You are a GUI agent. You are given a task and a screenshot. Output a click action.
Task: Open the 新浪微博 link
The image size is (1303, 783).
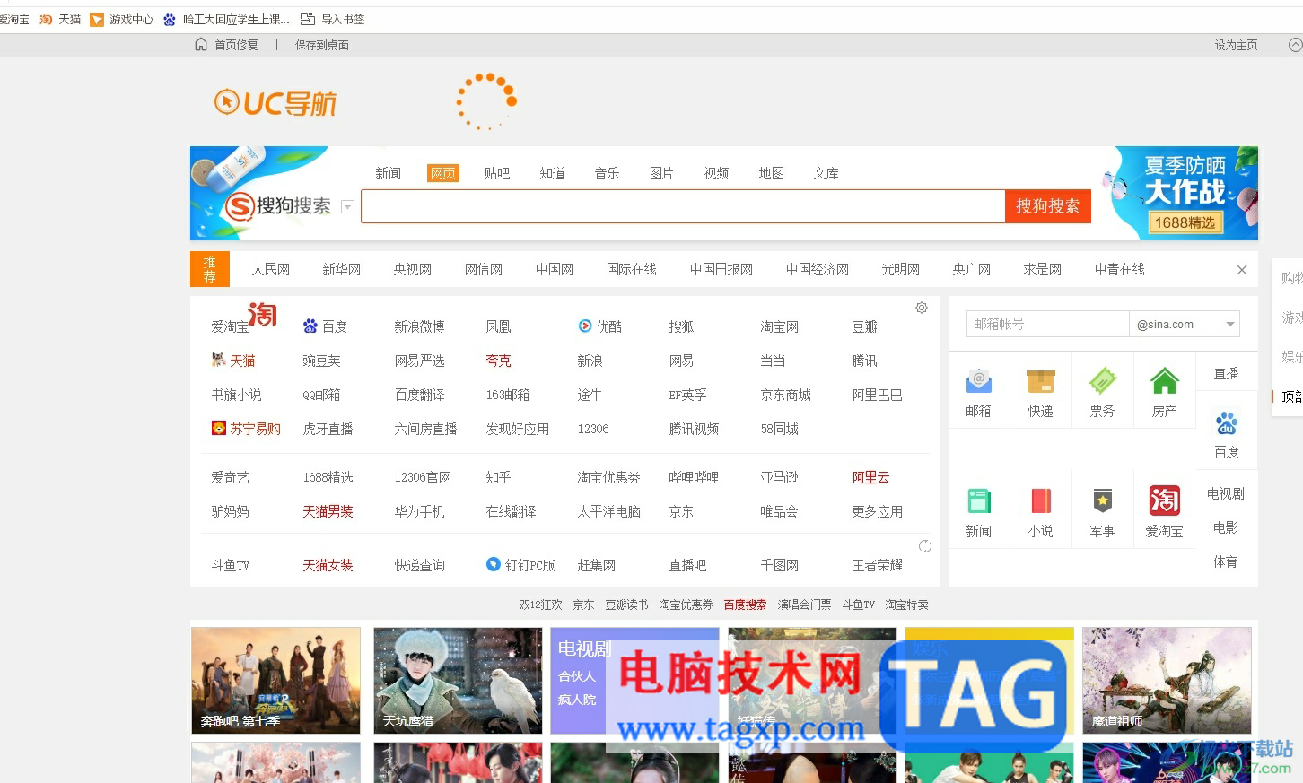[419, 326]
